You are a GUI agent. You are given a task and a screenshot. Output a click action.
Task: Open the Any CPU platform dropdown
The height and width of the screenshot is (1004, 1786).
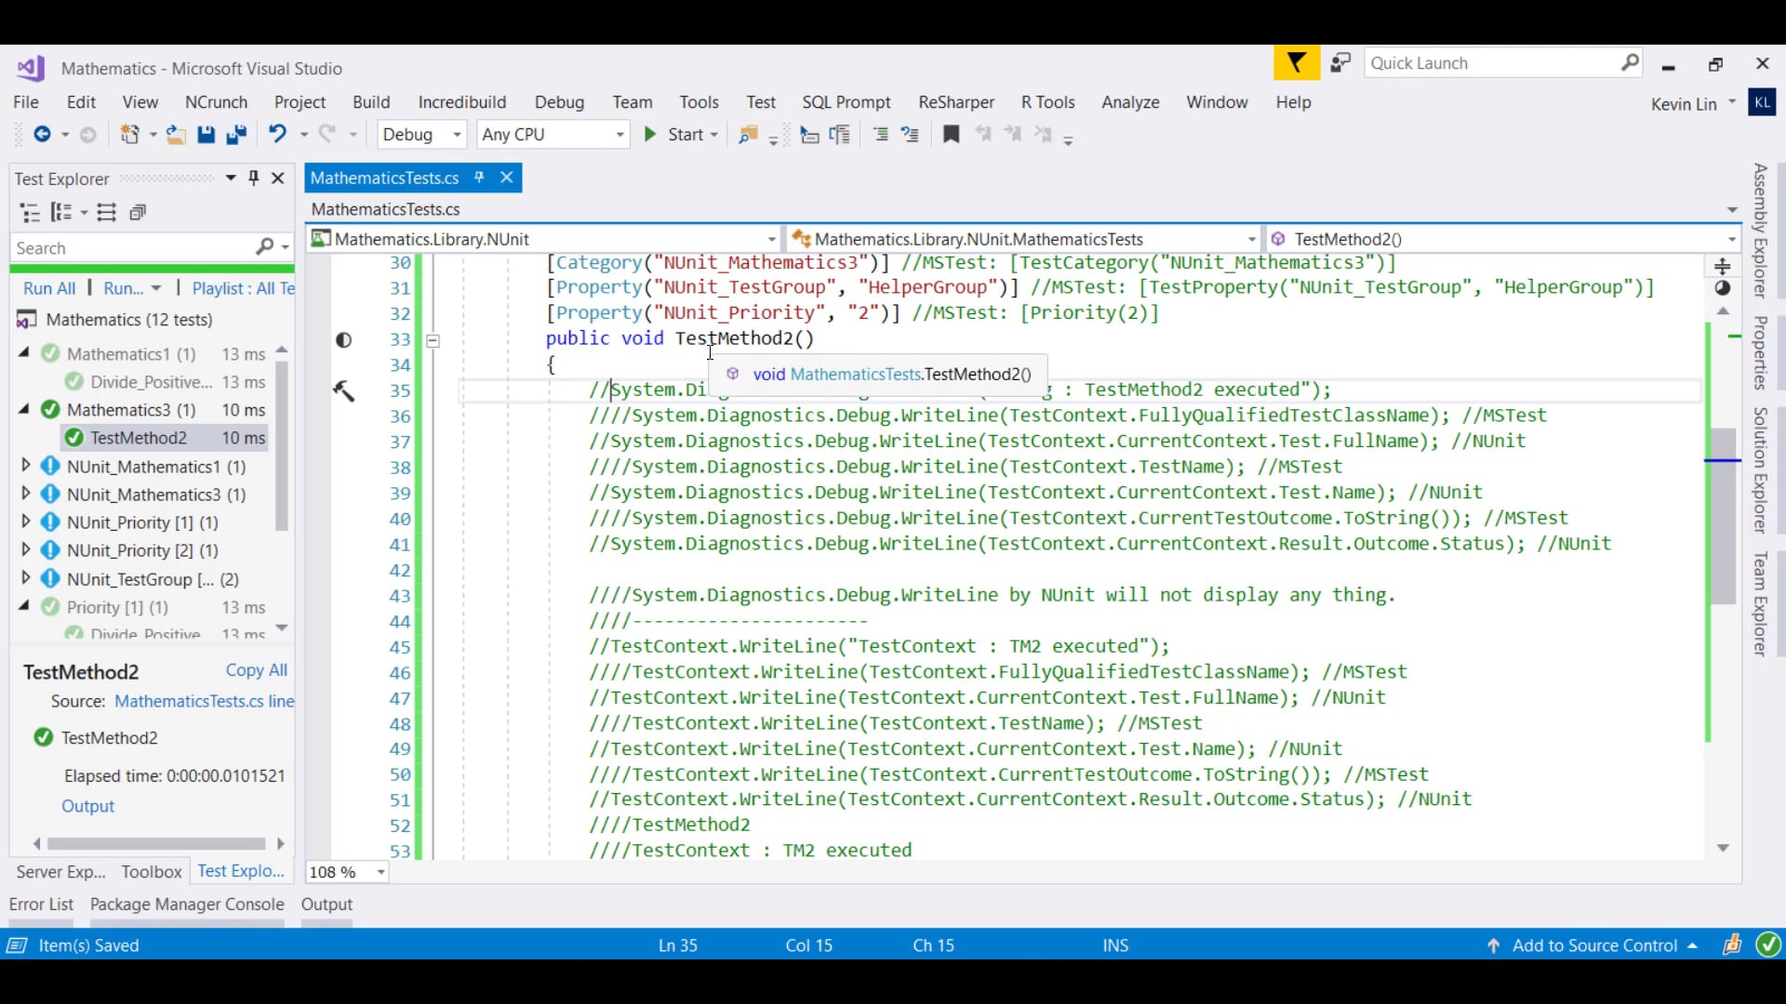tap(618, 134)
